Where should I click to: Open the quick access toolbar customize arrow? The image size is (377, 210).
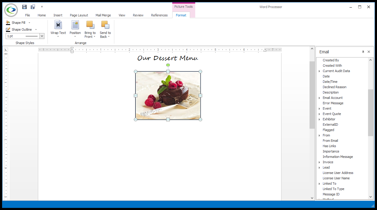click(x=42, y=7)
